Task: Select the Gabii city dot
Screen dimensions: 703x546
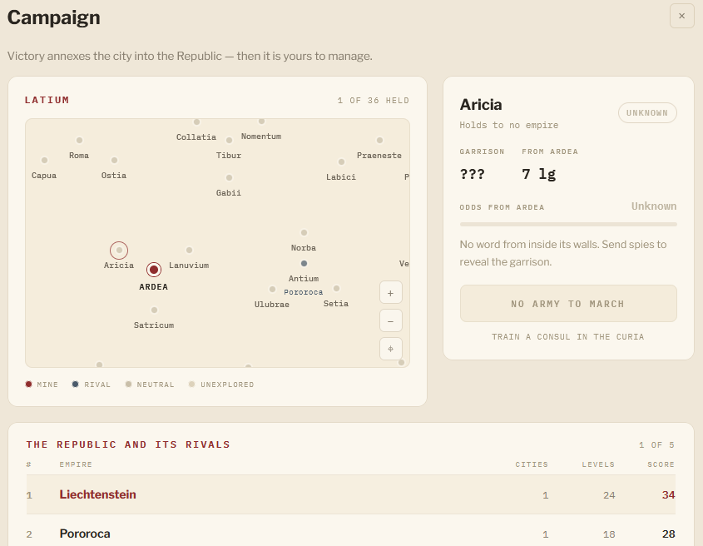Action: pyautogui.click(x=229, y=177)
